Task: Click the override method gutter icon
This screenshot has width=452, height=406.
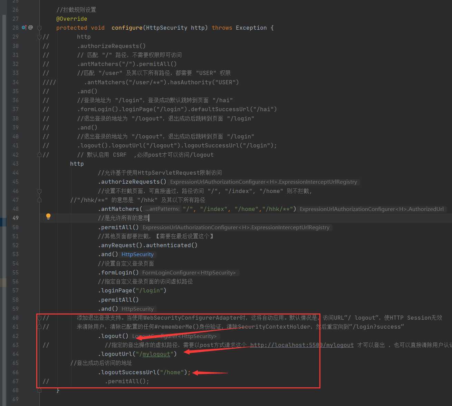Action: (24, 27)
